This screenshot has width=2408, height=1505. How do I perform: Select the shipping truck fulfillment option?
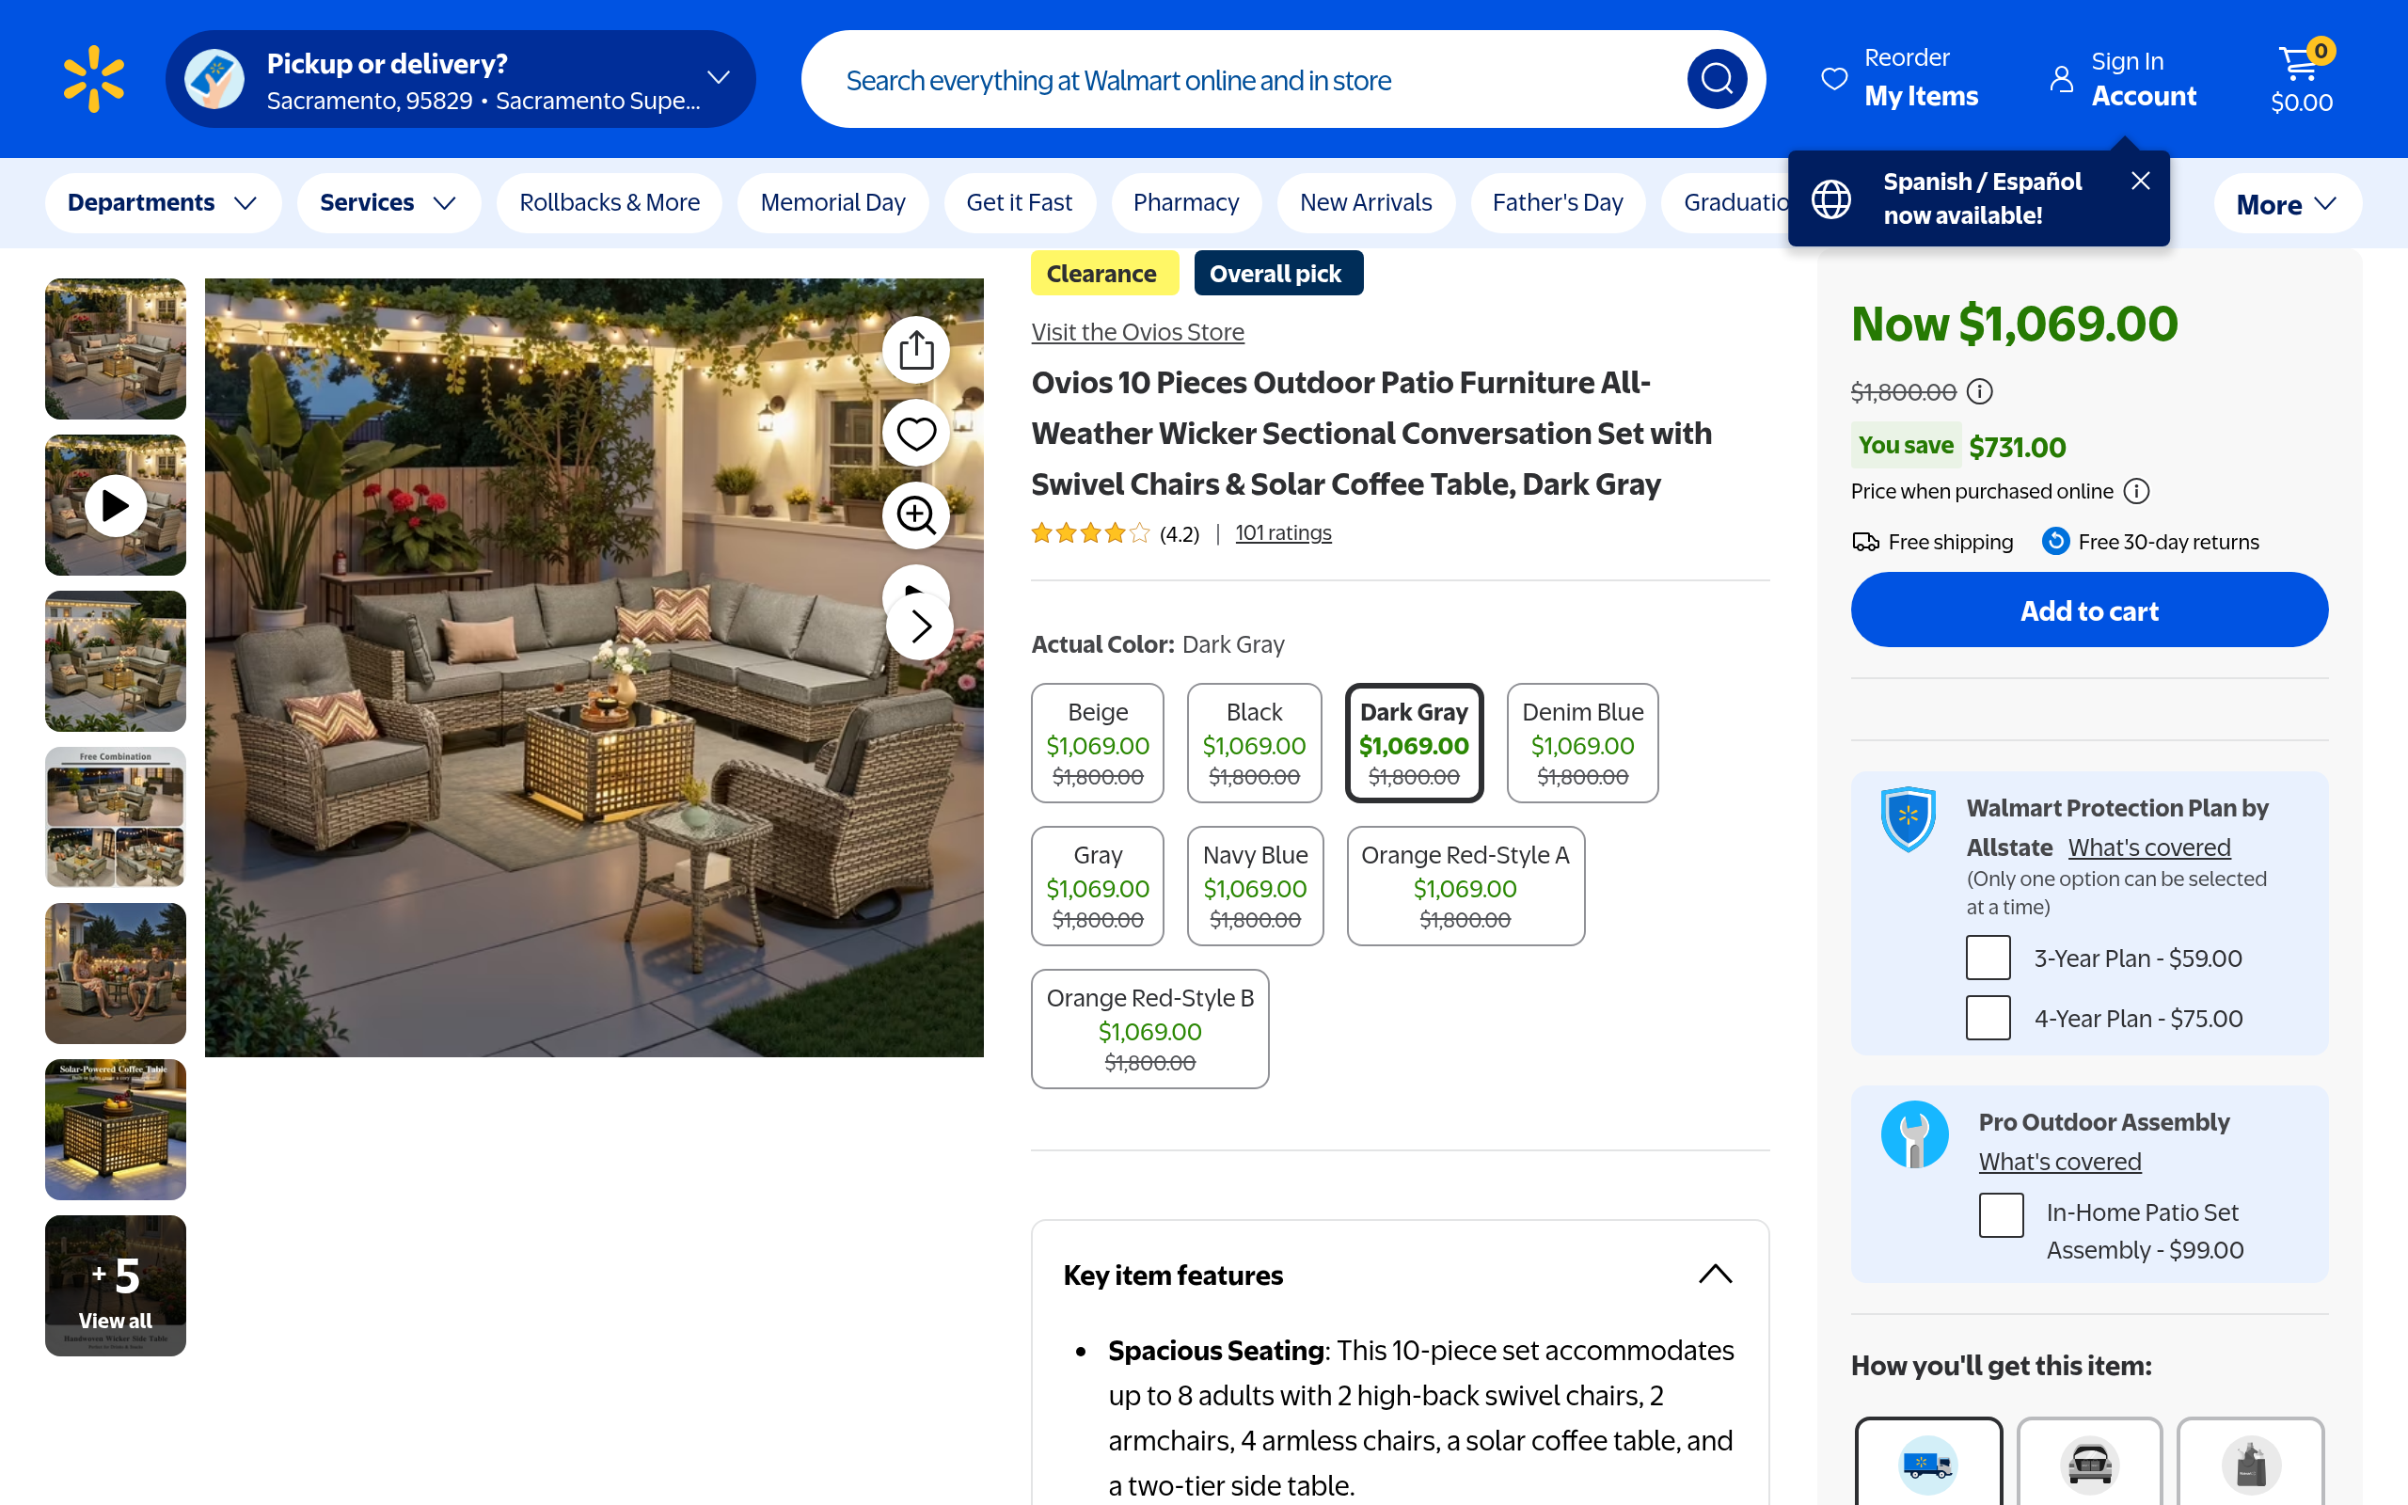[x=1928, y=1462]
